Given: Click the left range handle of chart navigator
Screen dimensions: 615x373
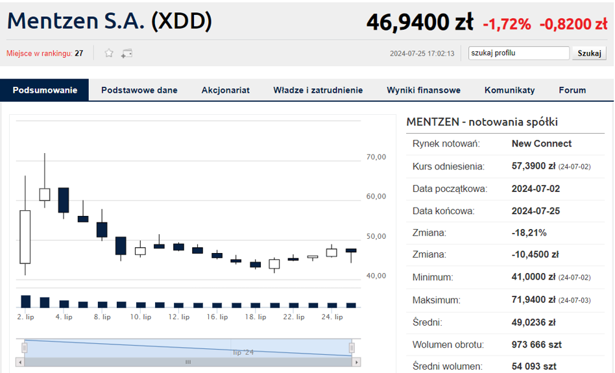Looking at the screenshot, I should coord(25,348).
